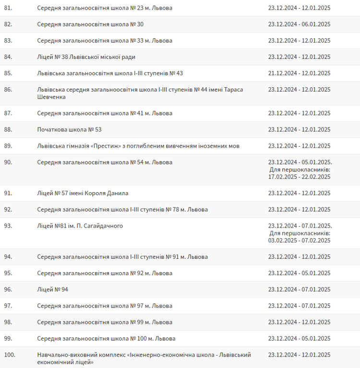Select the 'Ліцей № 94' entry
The height and width of the screenshot is (368, 360).
tap(53, 290)
